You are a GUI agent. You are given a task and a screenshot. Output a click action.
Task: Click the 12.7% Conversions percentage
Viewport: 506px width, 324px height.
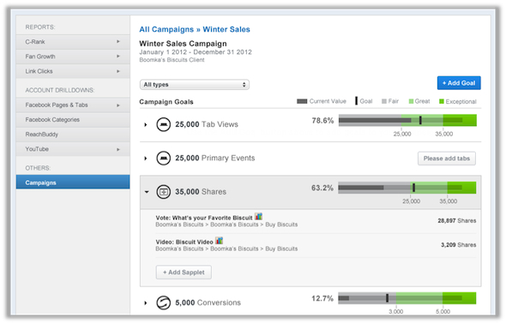coord(322,298)
